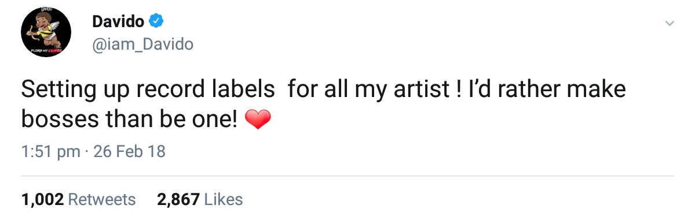Screen dimensions: 695x216
Task: Click the 26 Feb 18 date
Action: 129,152
